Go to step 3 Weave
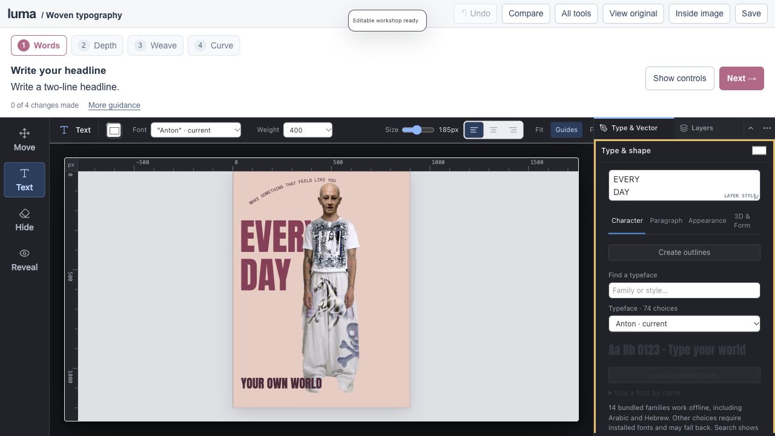This screenshot has height=436, width=775. pyautogui.click(x=156, y=45)
